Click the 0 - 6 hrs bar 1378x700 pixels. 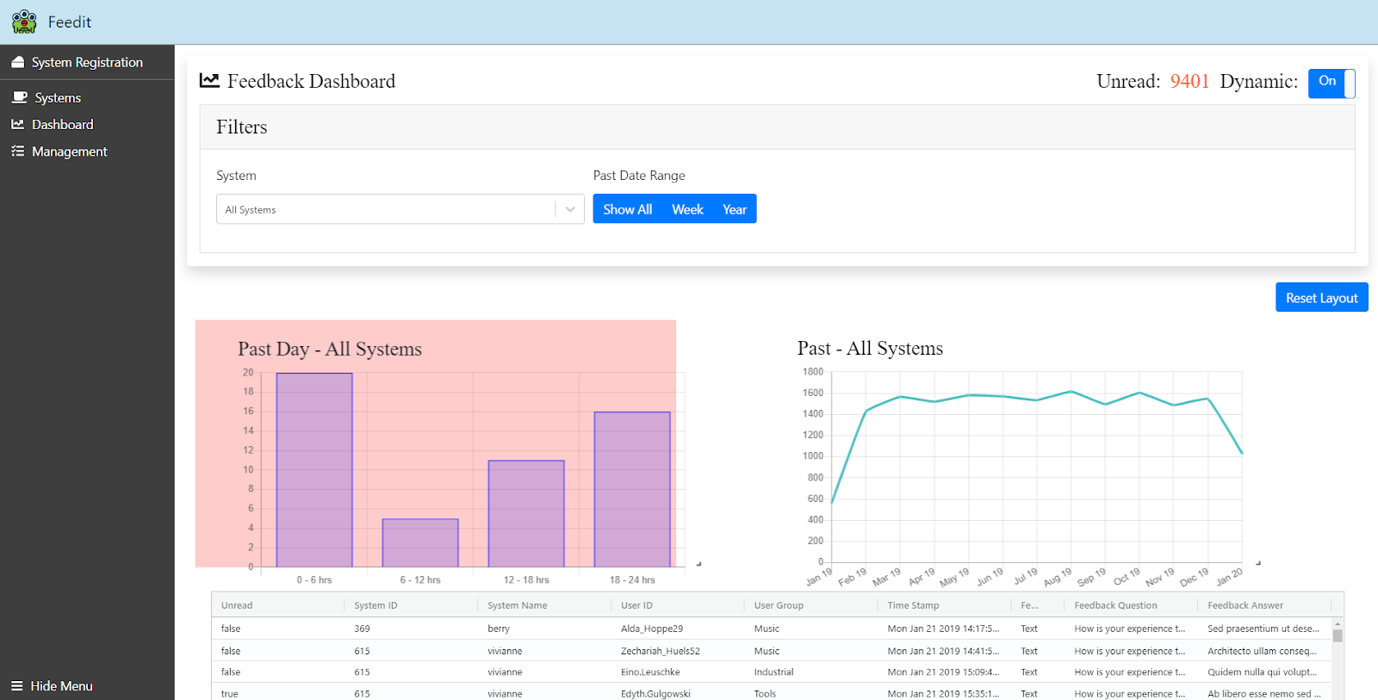click(x=314, y=469)
